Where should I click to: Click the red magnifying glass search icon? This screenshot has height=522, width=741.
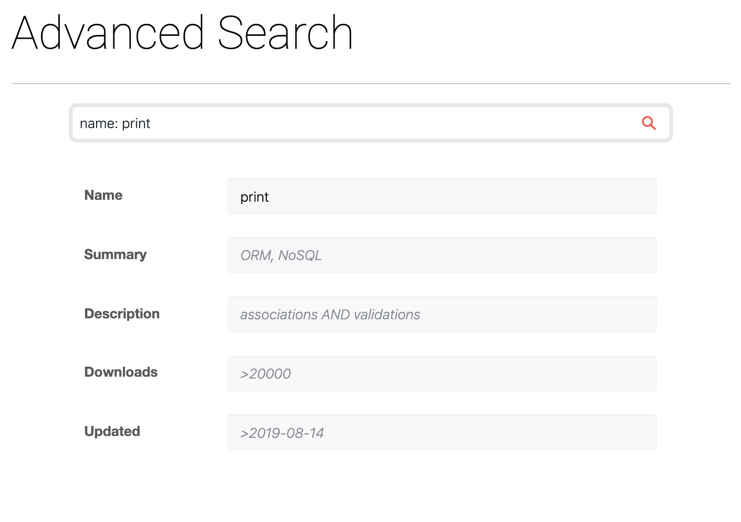click(x=648, y=123)
